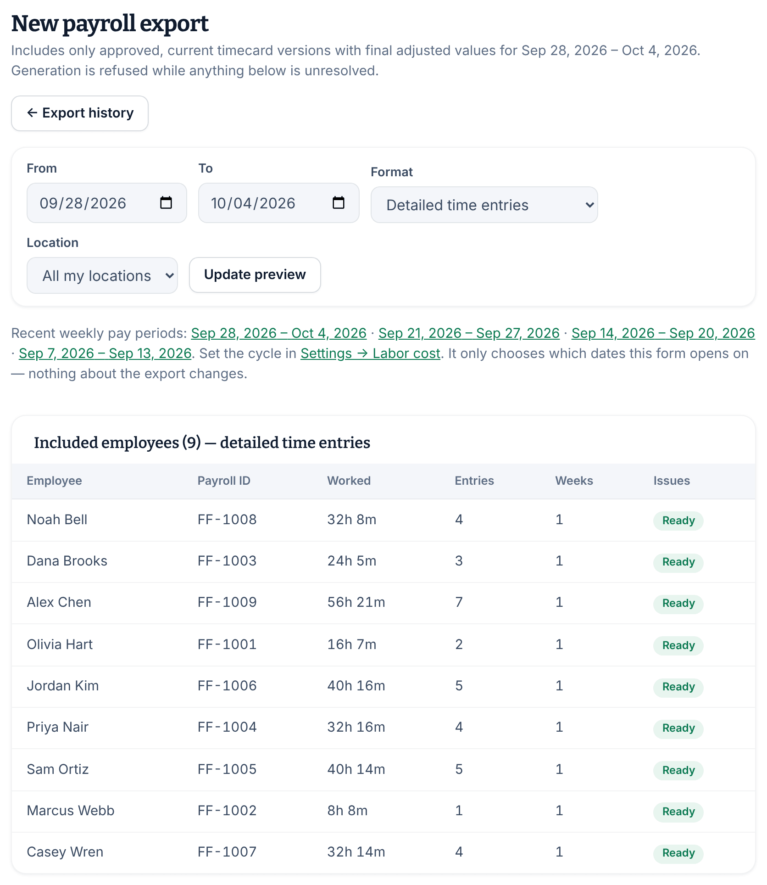Click the From date field 09/28/2026
Screen dimensions: 767x885
click(107, 203)
